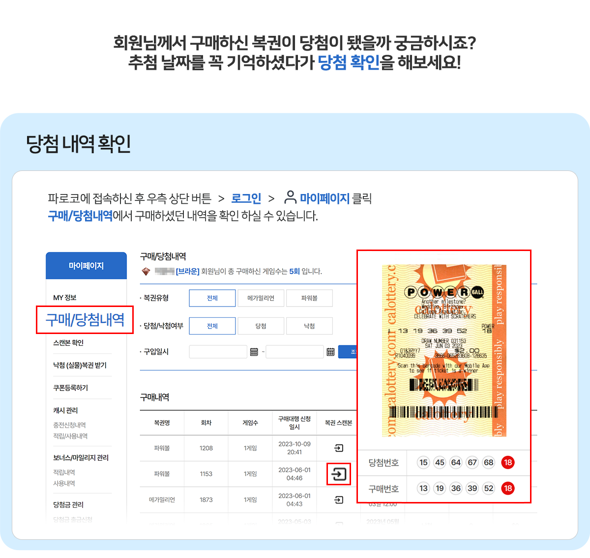Open 충전신청내역 under 캐시 관리
590x558 pixels.
coord(69,425)
